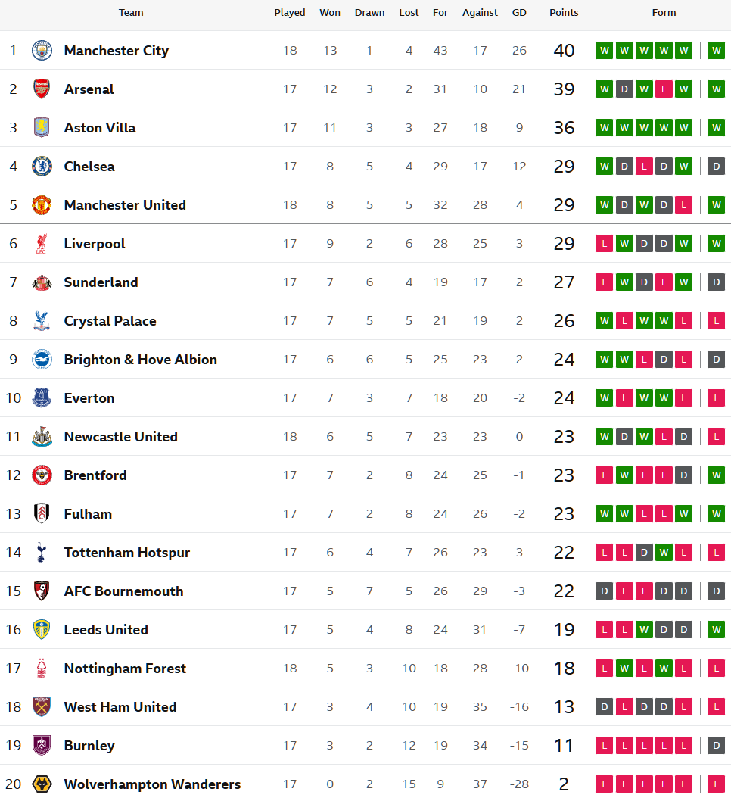Click the Chelsea club badge
Viewport: 731px width, 798px height.
42,167
